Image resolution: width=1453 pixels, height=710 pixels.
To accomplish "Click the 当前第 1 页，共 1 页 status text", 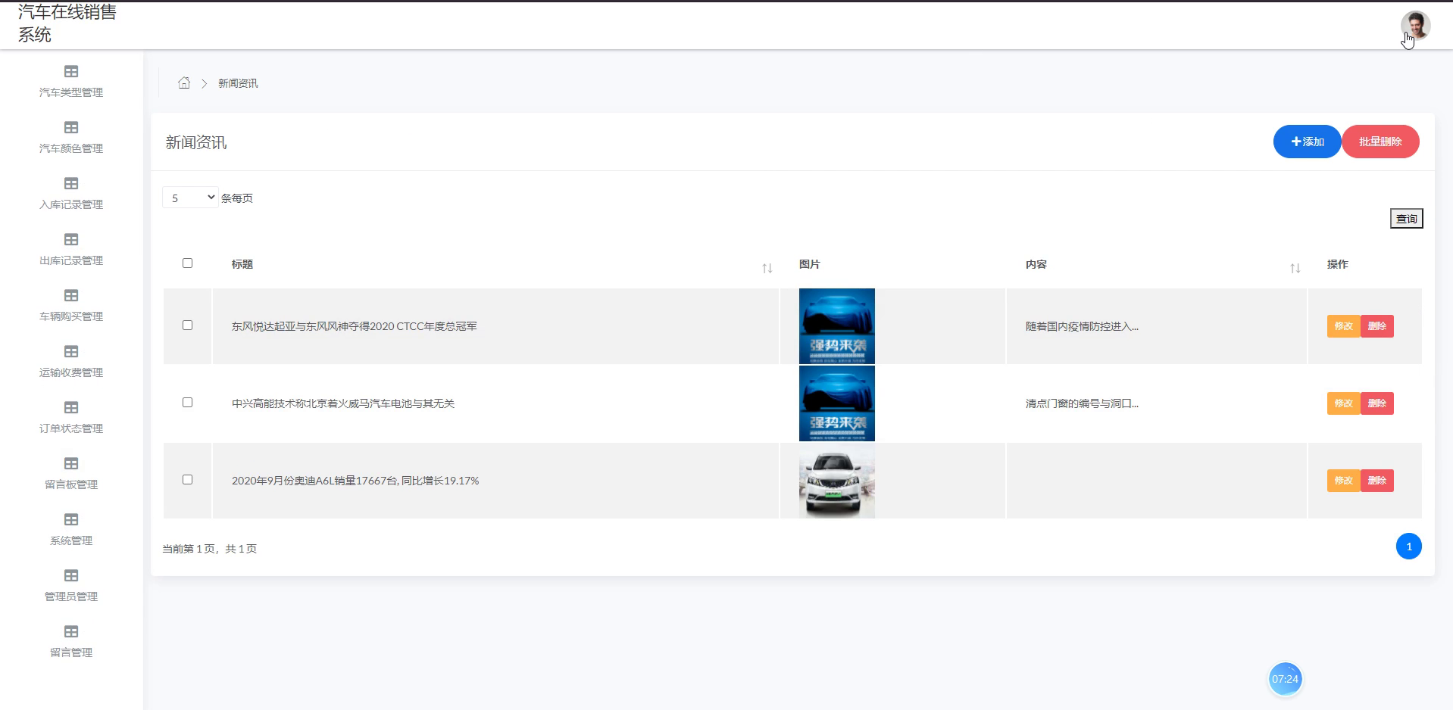I will 210,549.
